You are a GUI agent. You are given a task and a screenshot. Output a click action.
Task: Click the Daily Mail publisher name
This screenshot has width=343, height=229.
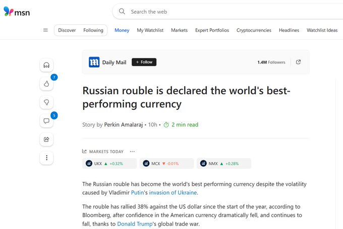pos(114,62)
